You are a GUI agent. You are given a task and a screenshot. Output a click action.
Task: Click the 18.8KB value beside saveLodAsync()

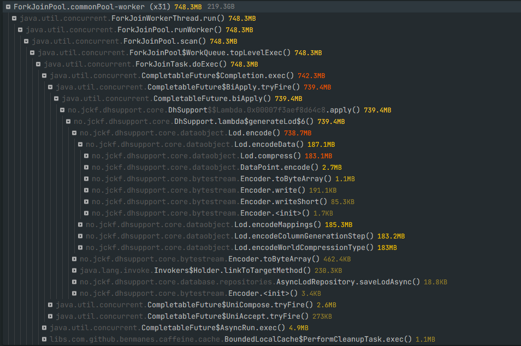pyautogui.click(x=435, y=282)
